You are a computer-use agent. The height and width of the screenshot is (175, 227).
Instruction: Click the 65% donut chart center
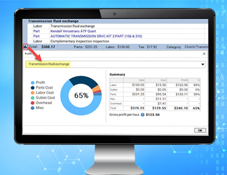[x=81, y=95]
